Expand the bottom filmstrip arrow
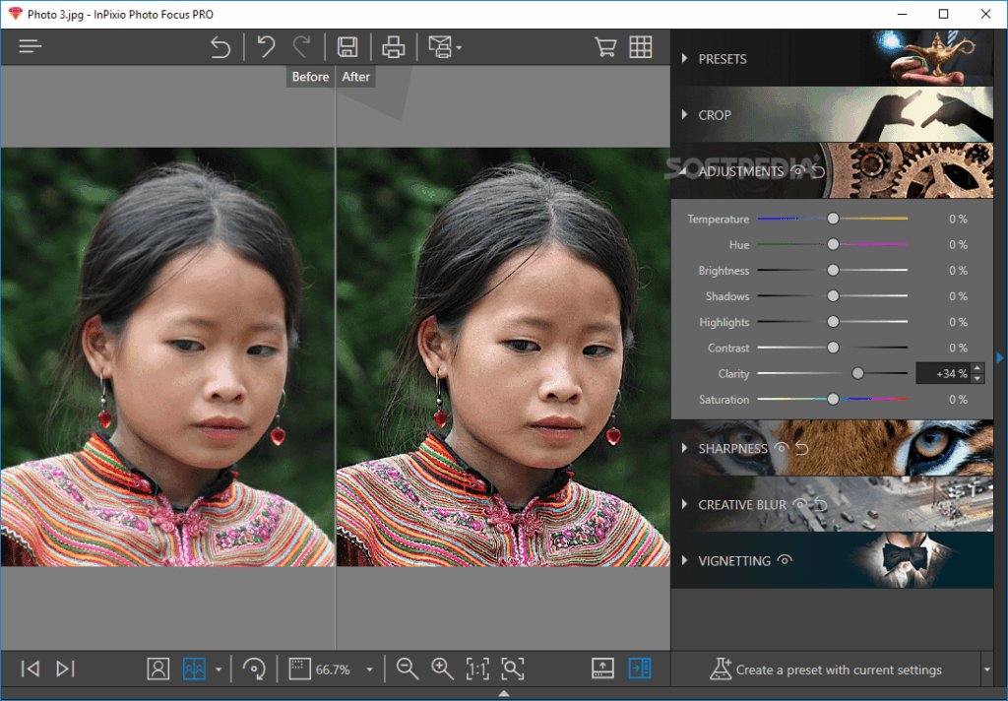This screenshot has width=1008, height=701. point(504,694)
